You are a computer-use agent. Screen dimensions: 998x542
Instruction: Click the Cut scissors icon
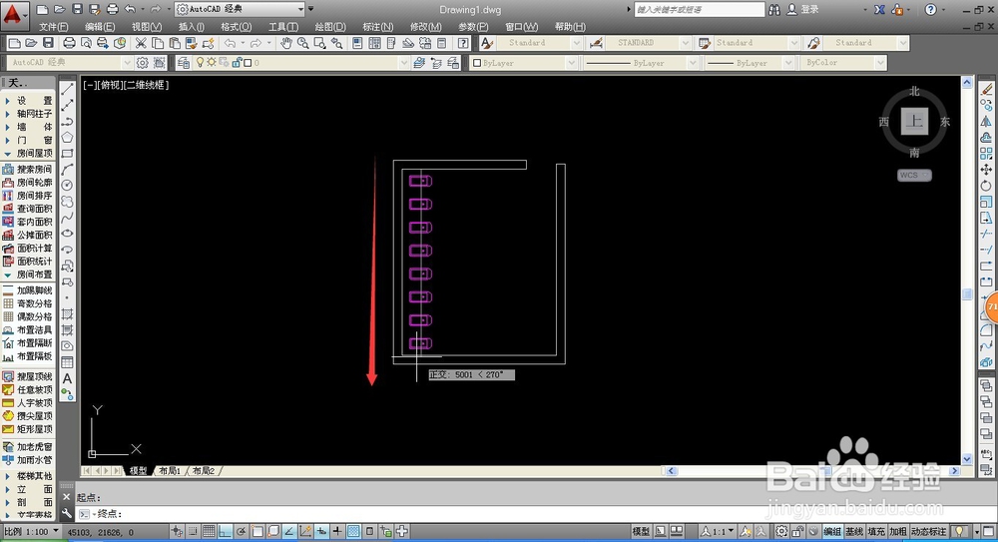[141, 43]
